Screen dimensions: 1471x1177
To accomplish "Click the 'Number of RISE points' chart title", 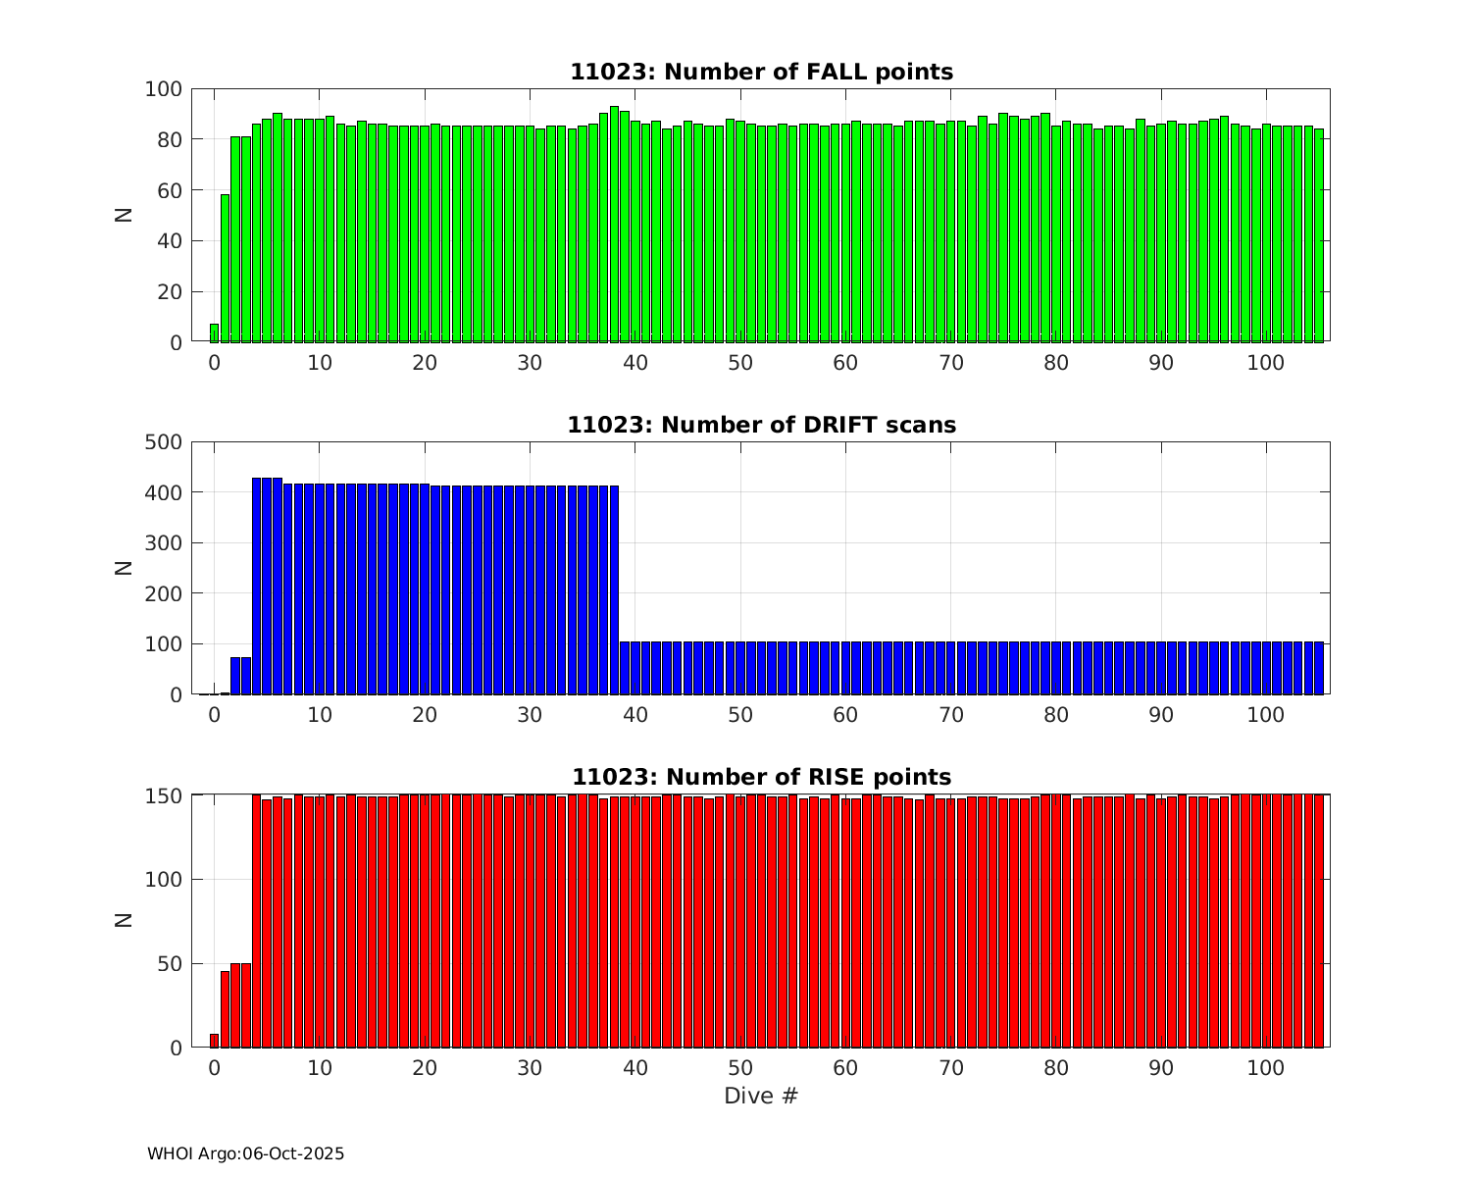I will tap(761, 777).
